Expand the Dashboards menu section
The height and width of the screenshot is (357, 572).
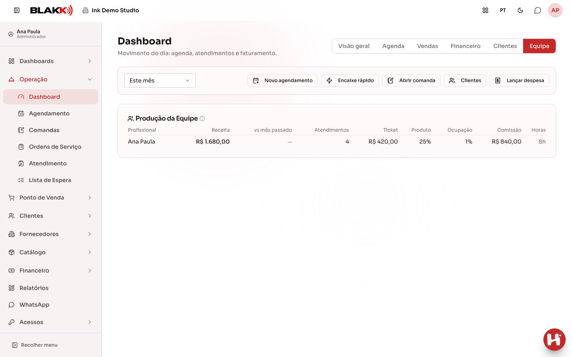point(50,61)
